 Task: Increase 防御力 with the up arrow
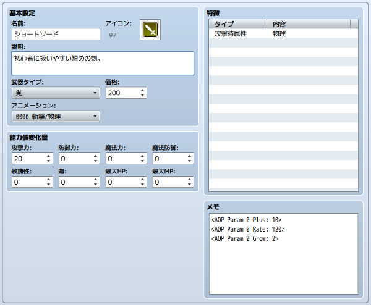coord(95,156)
